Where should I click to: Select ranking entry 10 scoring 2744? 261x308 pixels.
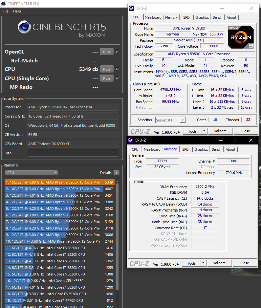pyautogui.click(x=59, y=241)
